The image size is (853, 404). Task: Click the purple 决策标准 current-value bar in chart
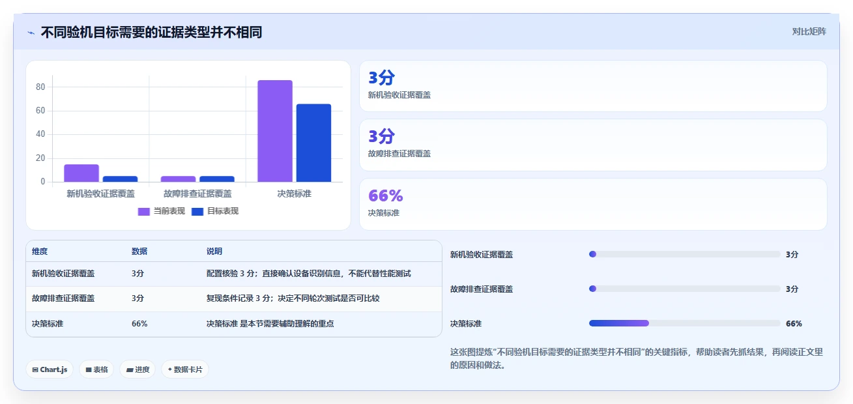(275, 131)
